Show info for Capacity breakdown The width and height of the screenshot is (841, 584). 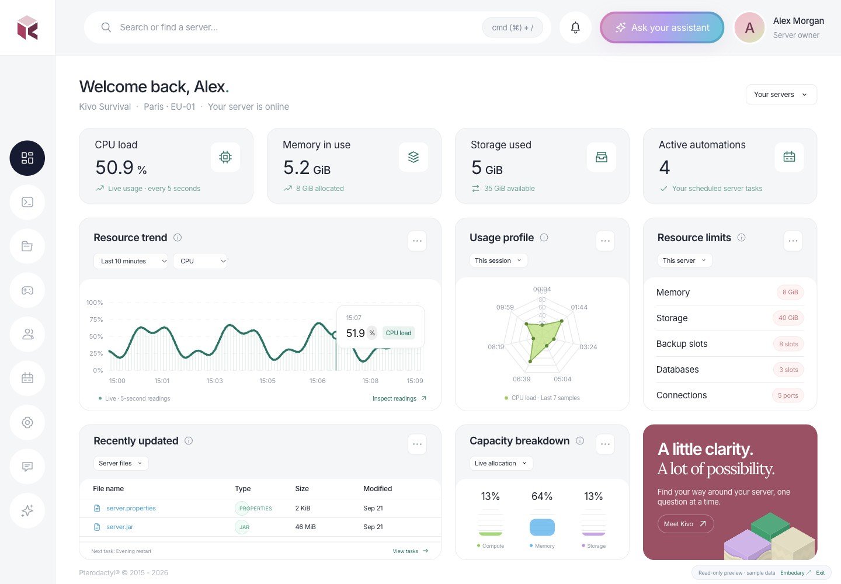pos(580,441)
